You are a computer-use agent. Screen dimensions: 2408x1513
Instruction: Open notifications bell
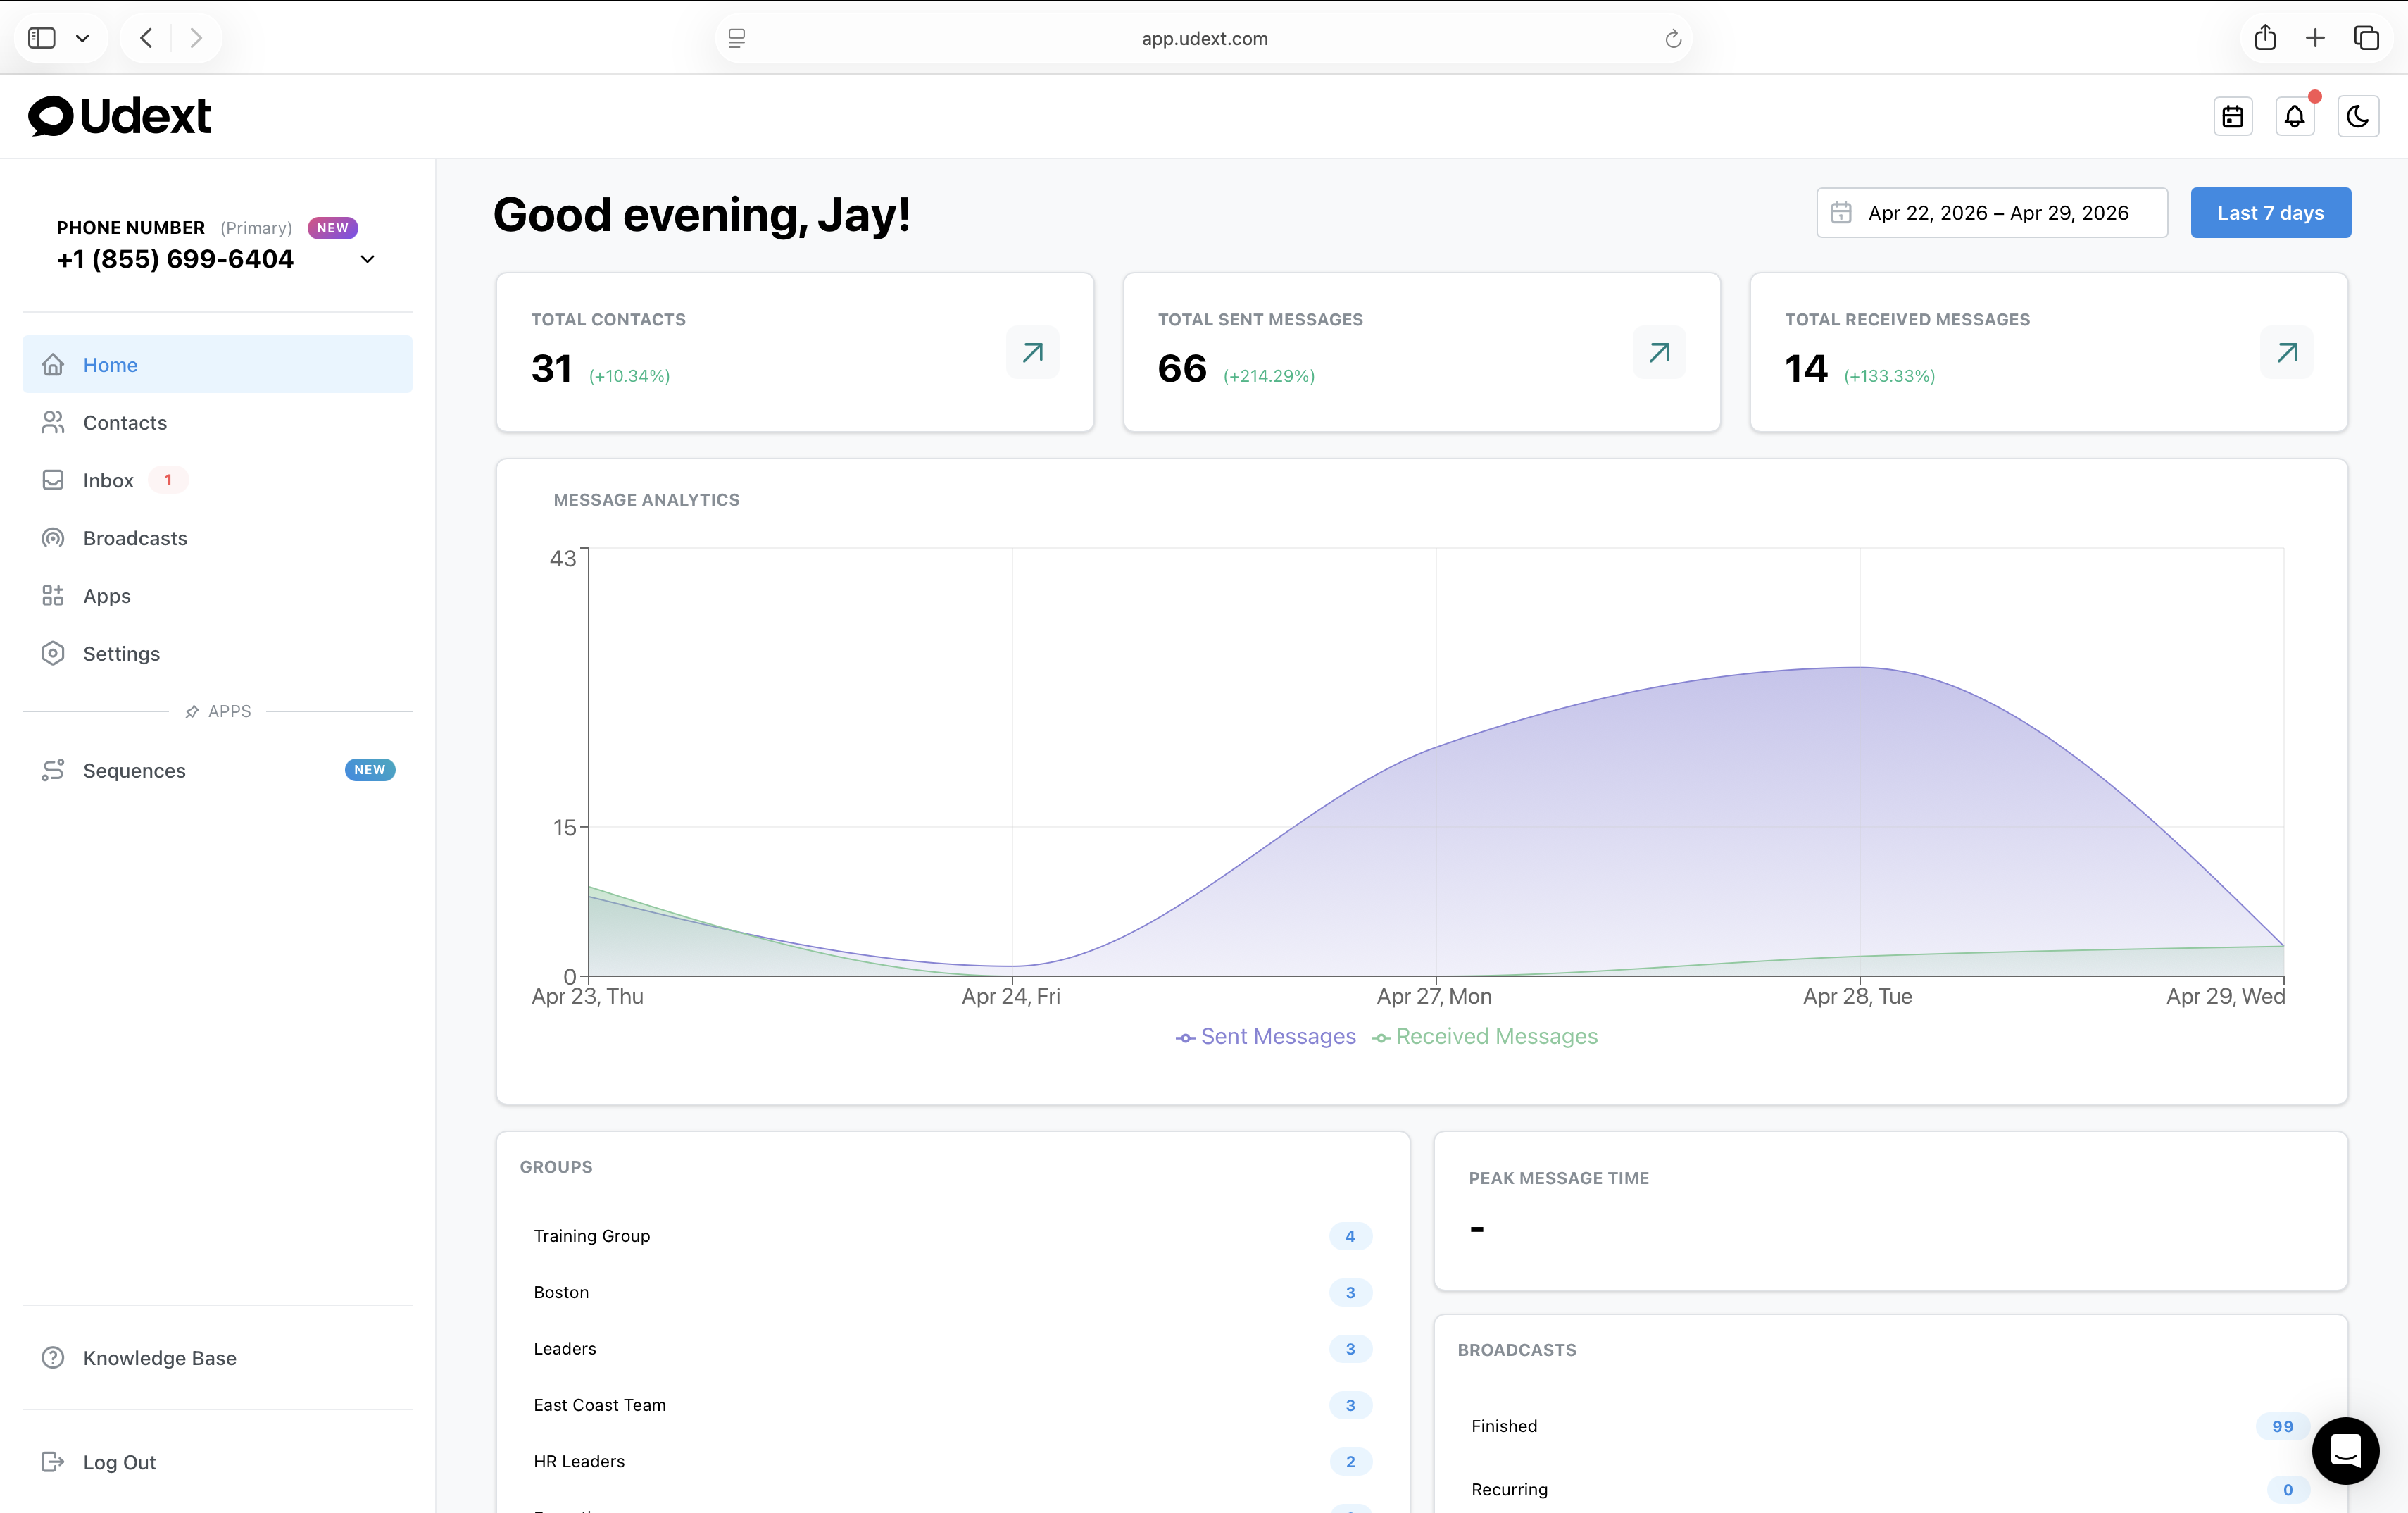[2294, 117]
